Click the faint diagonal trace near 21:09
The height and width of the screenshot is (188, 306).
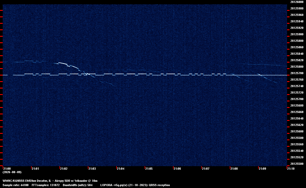(267, 78)
